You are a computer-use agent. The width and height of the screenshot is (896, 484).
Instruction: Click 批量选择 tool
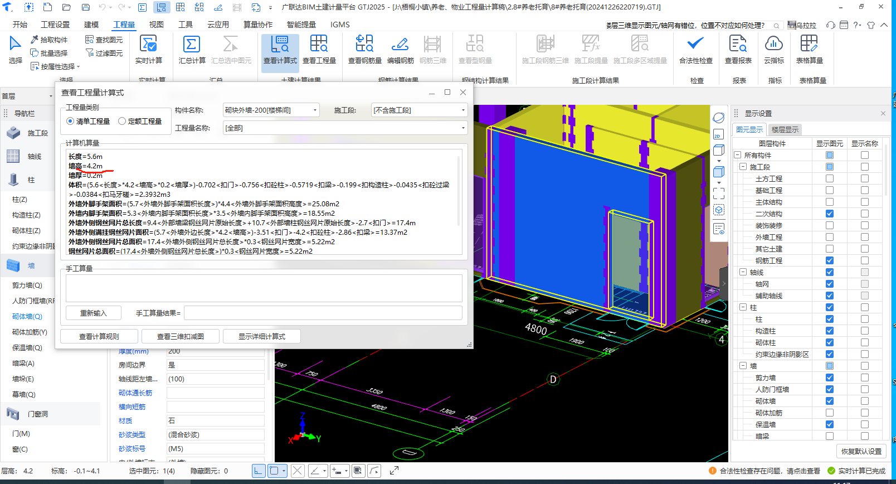coord(49,53)
